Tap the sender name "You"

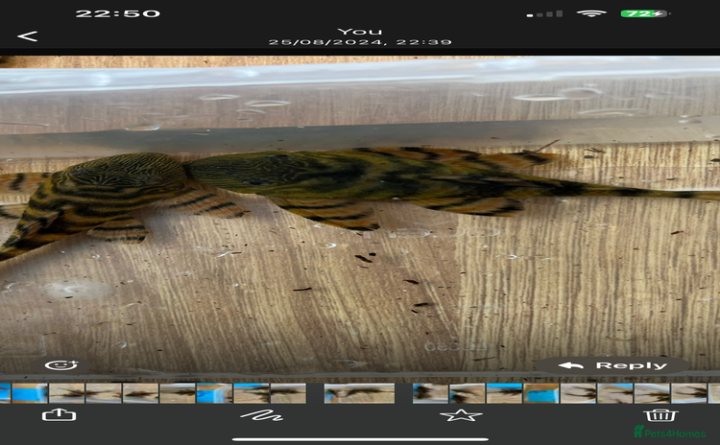360,32
